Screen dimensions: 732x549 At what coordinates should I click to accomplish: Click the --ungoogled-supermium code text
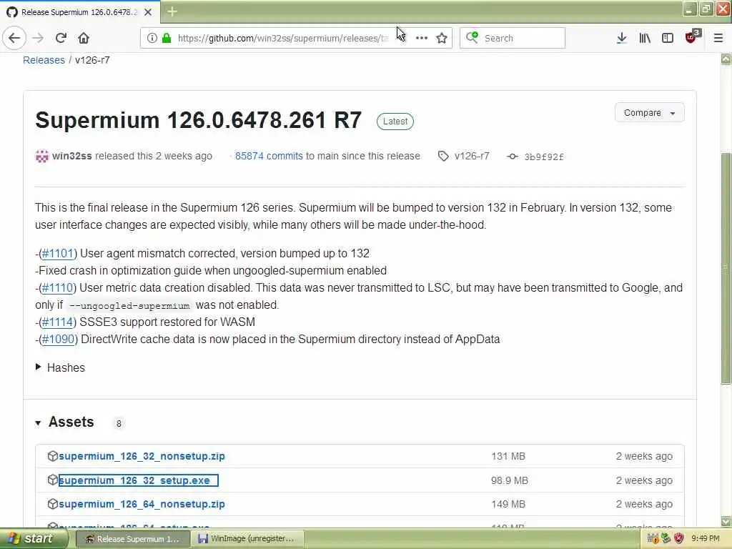pyautogui.click(x=129, y=306)
